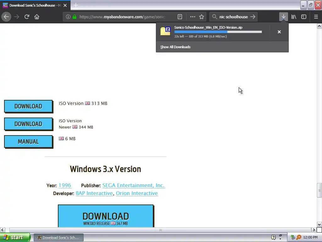Open a new tab with plus button

76,5
